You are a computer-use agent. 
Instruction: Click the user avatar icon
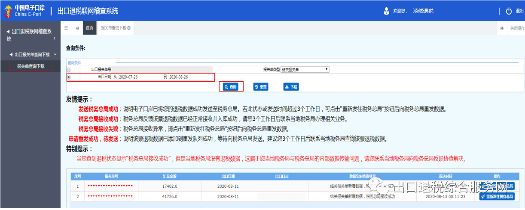tap(386, 11)
